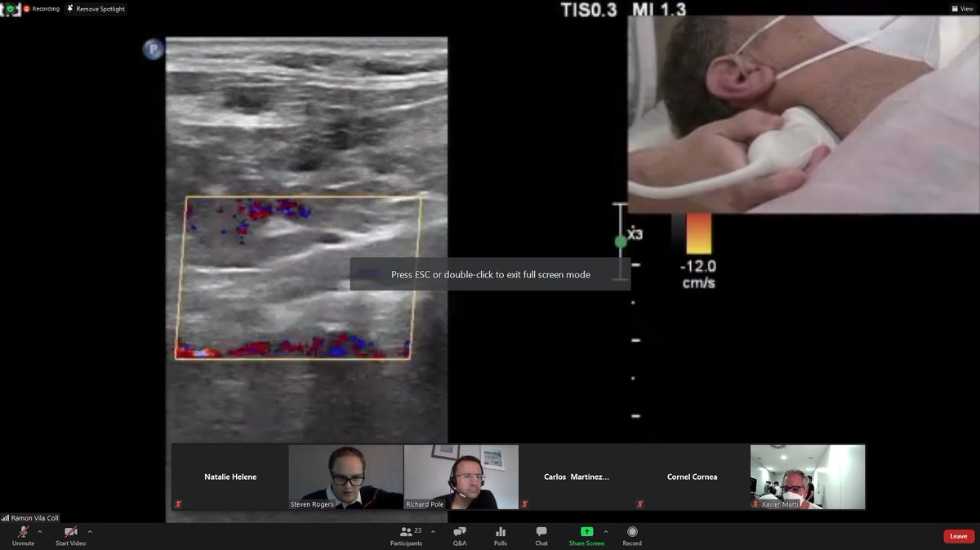Viewport: 980px width, 550px height.
Task: Open the Polls window
Action: coord(501,535)
